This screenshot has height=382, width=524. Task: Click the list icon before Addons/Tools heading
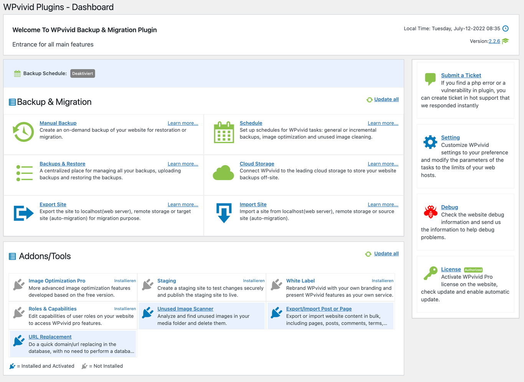tap(12, 256)
